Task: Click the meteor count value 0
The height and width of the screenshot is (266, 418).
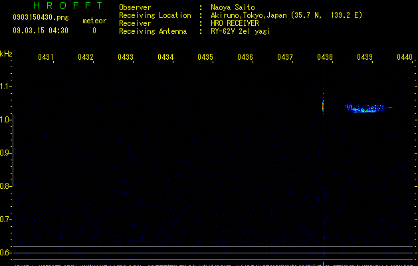Action: [x=94, y=30]
